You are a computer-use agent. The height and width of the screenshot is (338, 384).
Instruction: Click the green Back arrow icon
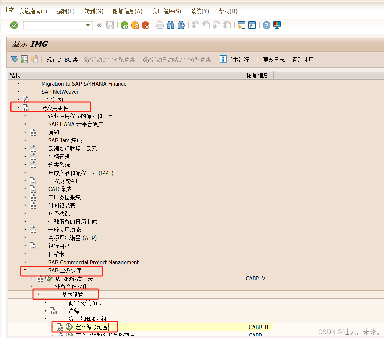(x=125, y=25)
